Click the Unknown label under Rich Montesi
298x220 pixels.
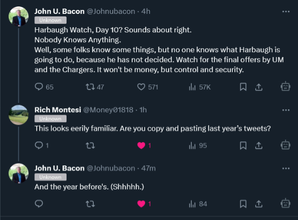[50, 119]
